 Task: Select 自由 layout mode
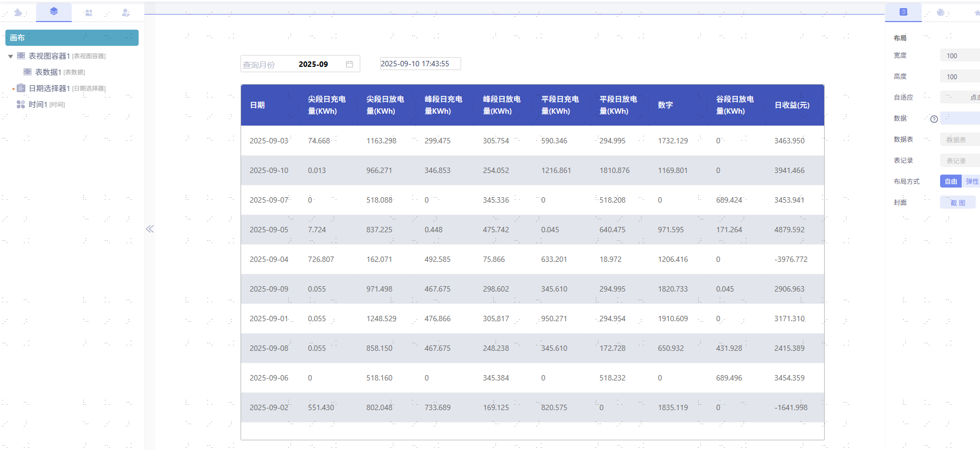(951, 182)
